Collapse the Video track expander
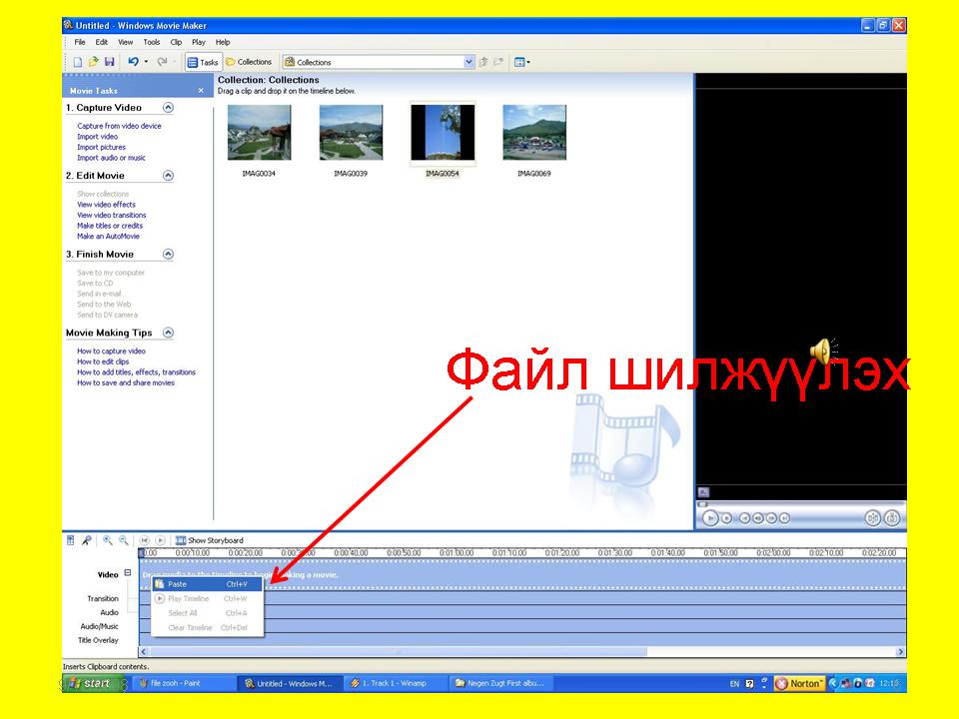Screen dimensions: 959x719 128,573
